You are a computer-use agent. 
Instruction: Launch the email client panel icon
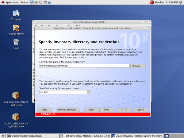pyautogui.click(x=36, y=2)
